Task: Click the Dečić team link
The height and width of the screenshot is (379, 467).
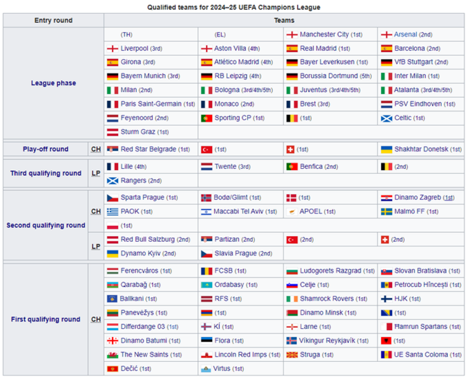Action: [x=129, y=369]
